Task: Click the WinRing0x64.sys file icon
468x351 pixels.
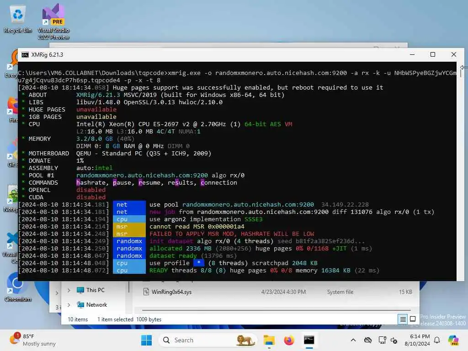Action: pyautogui.click(x=146, y=292)
